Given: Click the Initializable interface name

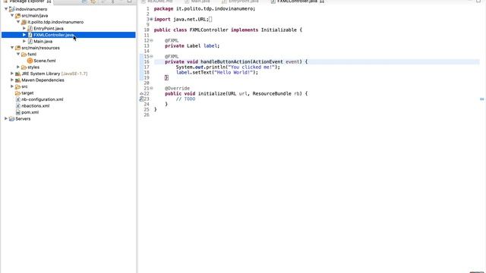Looking at the screenshot, I should 279,30.
